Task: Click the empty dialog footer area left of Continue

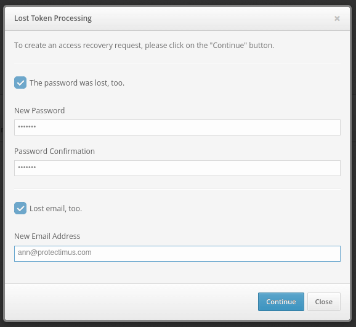Action: pos(132,302)
